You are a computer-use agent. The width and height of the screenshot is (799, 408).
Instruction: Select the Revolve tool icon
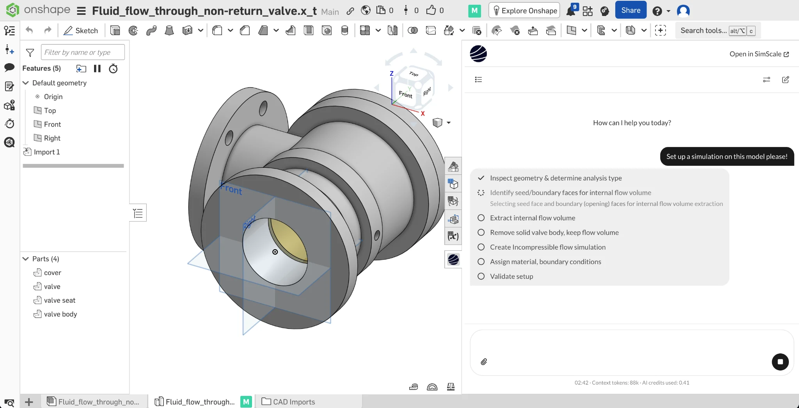133,30
